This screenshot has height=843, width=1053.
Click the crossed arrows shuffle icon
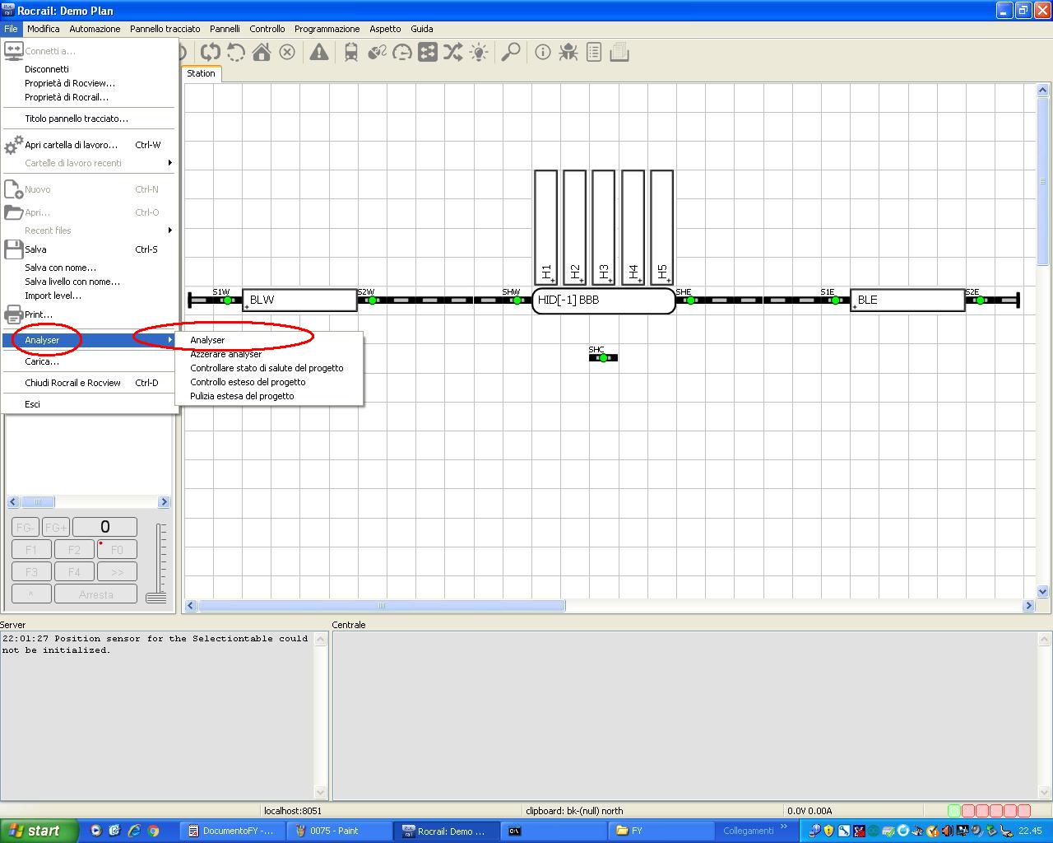coord(453,53)
